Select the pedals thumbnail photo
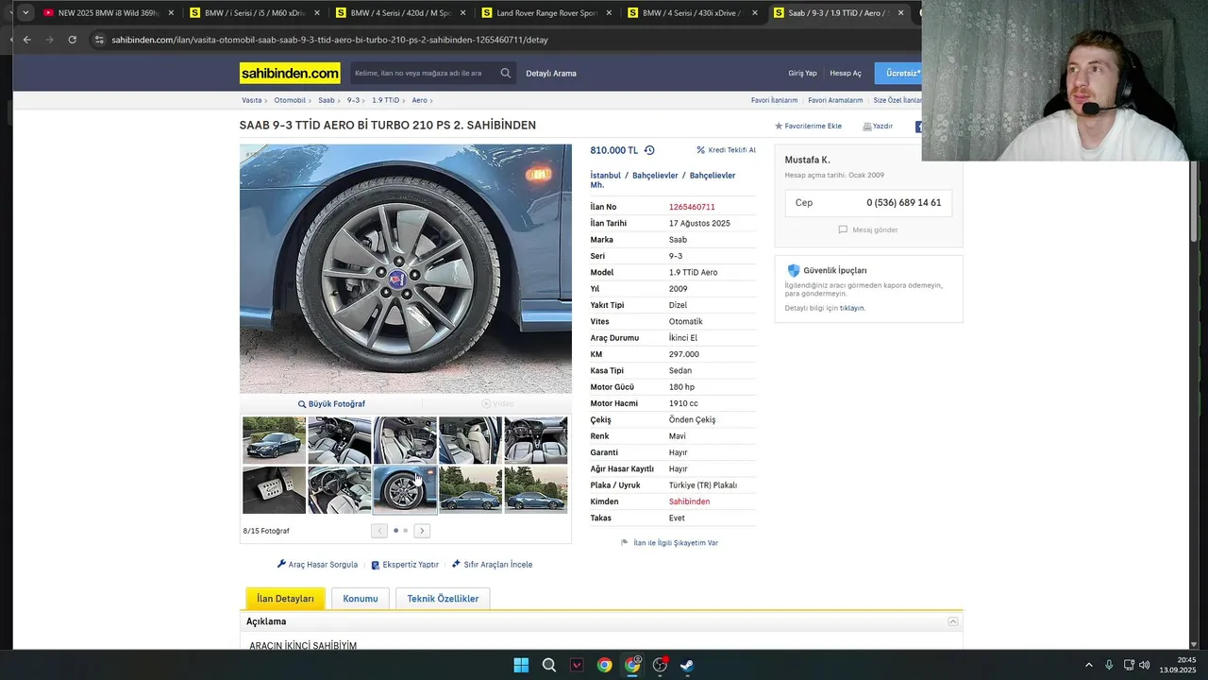Image resolution: width=1208 pixels, height=680 pixels. (274, 490)
